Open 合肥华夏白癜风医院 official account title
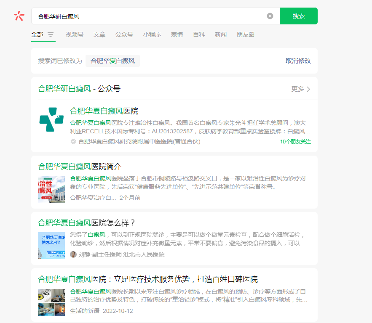Image resolution: width=372 pixels, height=323 pixels. pos(104,111)
